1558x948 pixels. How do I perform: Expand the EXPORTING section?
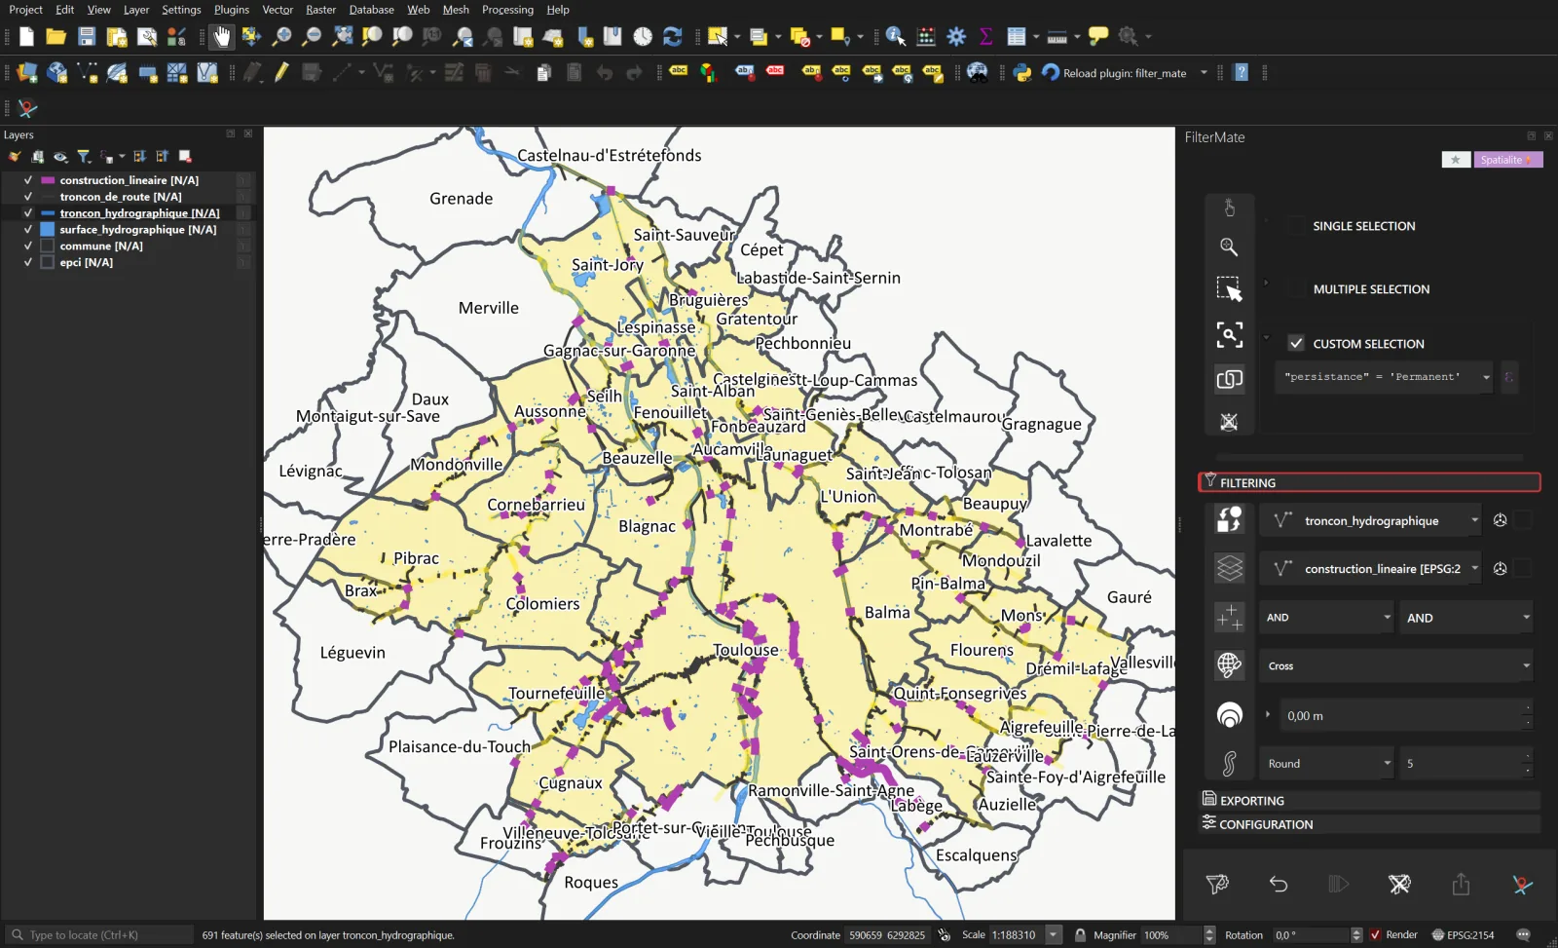click(x=1369, y=800)
